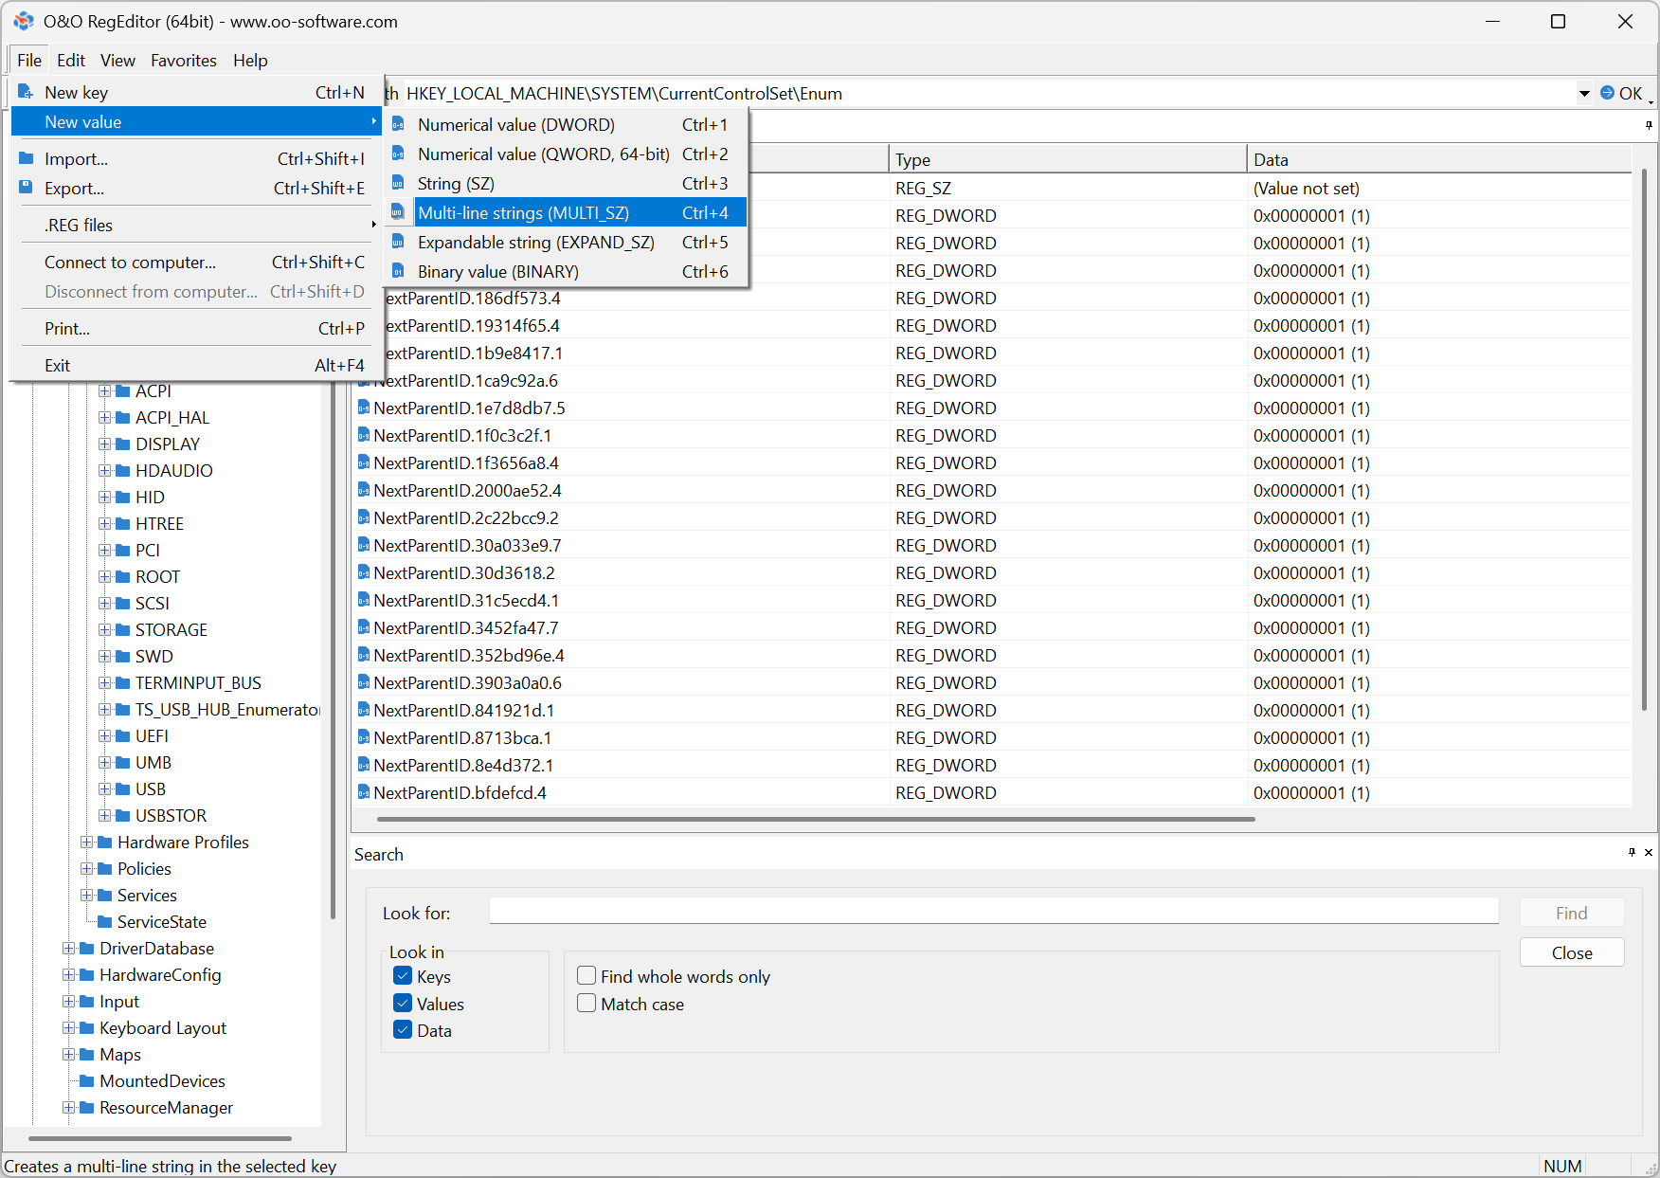Click the String (SZ) value icon
This screenshot has width=1660, height=1178.
(398, 184)
